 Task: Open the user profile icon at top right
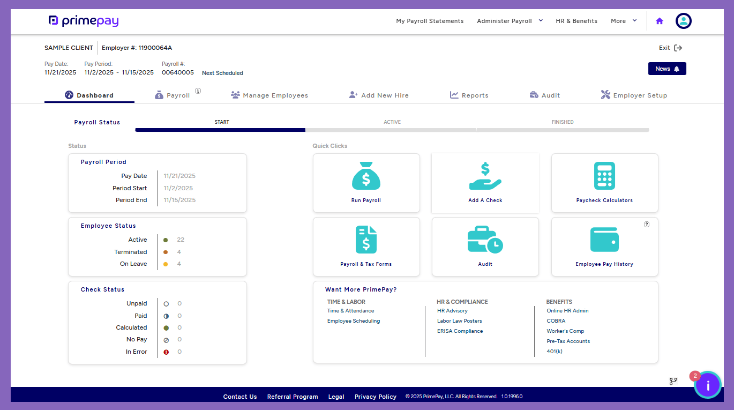pos(683,21)
